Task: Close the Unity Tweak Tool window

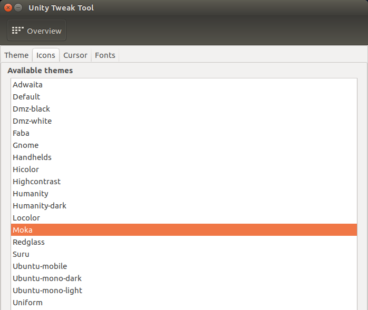Action: 8,8
